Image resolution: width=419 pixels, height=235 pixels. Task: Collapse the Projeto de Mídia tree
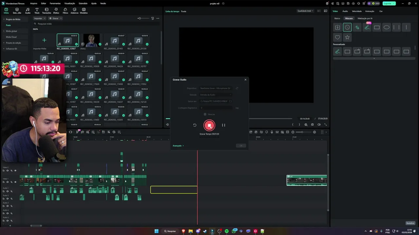tap(4, 19)
